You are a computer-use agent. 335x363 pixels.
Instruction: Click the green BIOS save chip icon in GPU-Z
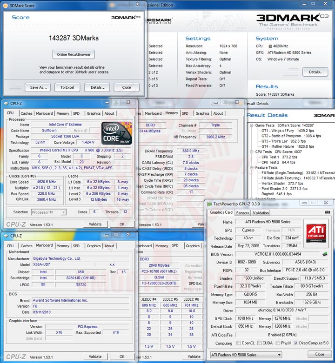coord(325,254)
